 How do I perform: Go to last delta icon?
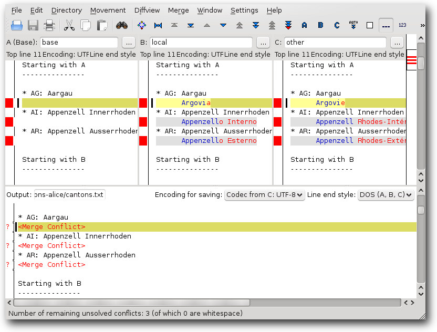[191, 25]
